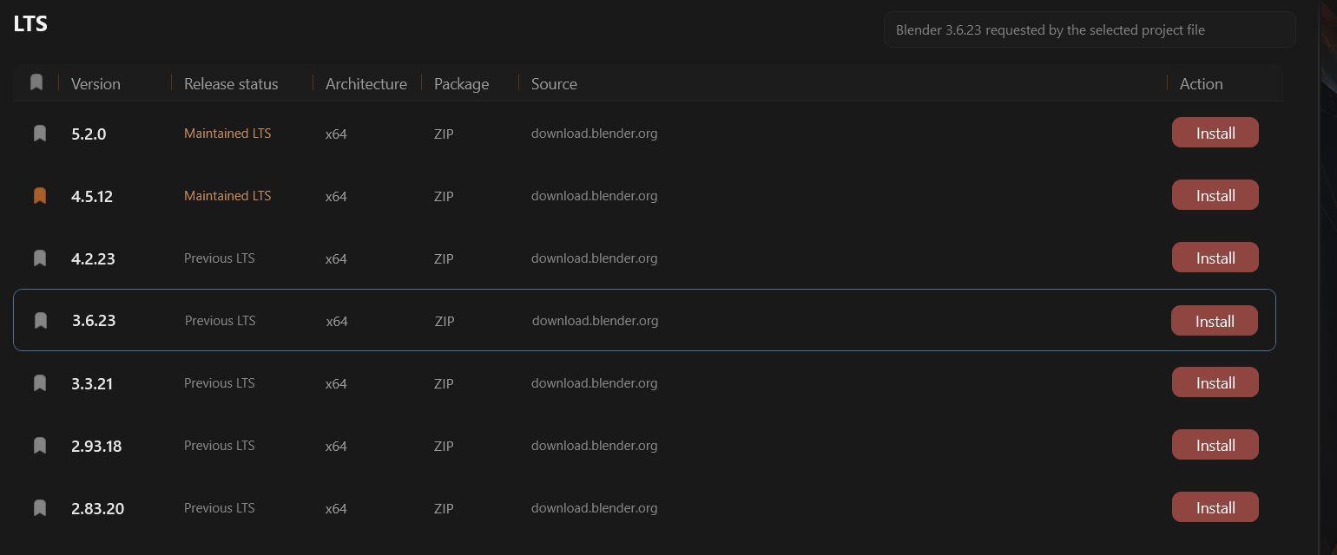Viewport: 1337px width, 555px height.
Task: Click download.blender.org source for 4.2.23
Action: pyautogui.click(x=595, y=258)
